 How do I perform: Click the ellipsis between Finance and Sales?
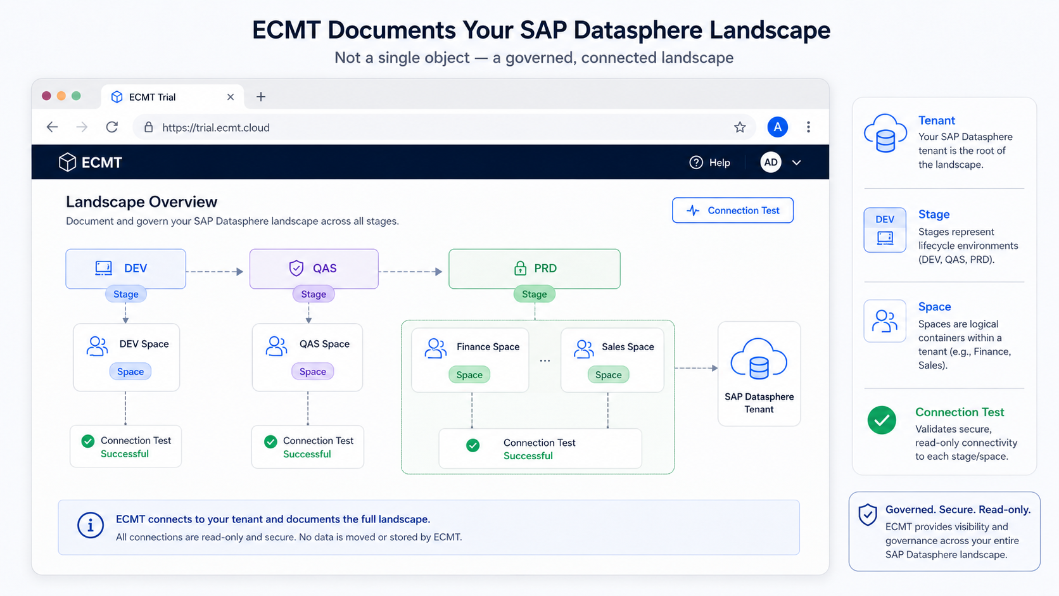(x=545, y=361)
